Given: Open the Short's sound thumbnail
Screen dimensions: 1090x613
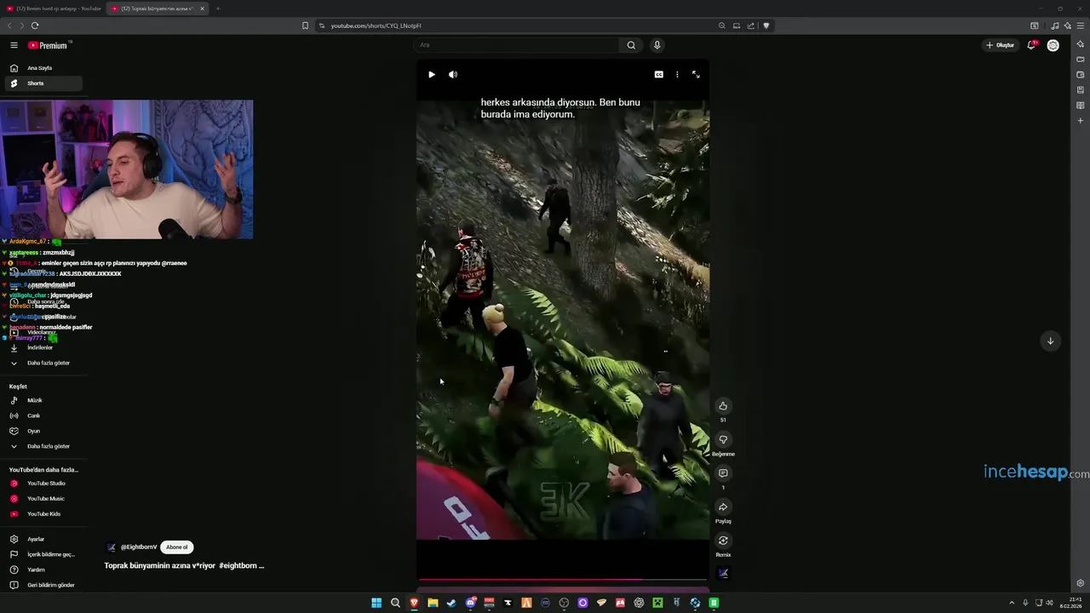Looking at the screenshot, I should click(723, 573).
